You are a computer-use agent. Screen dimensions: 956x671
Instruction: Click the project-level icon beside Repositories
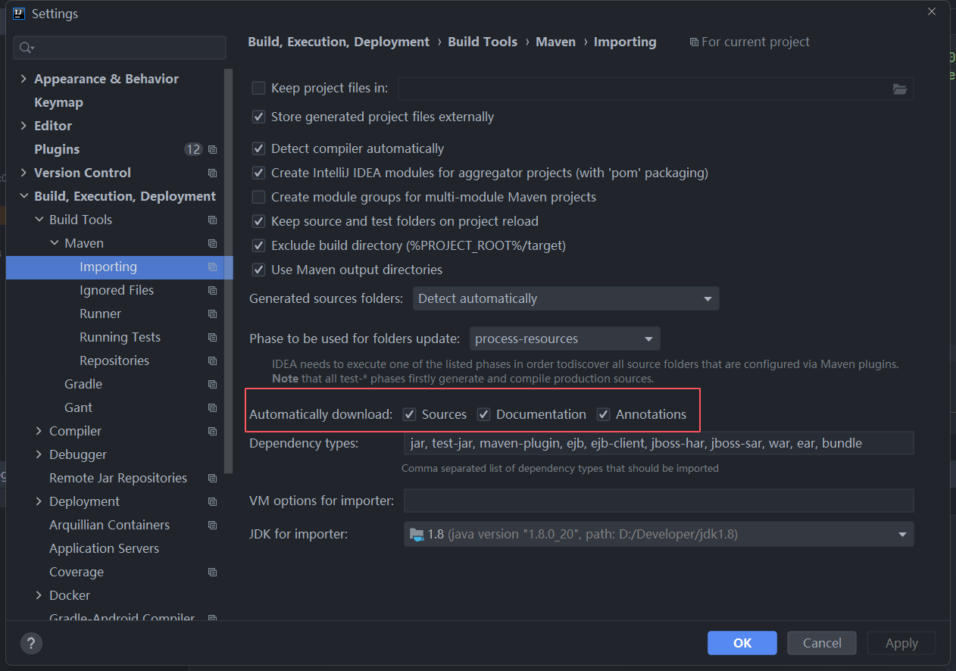(212, 361)
